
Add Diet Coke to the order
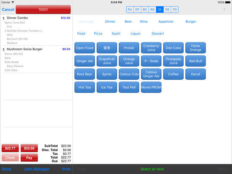[x=174, y=48]
